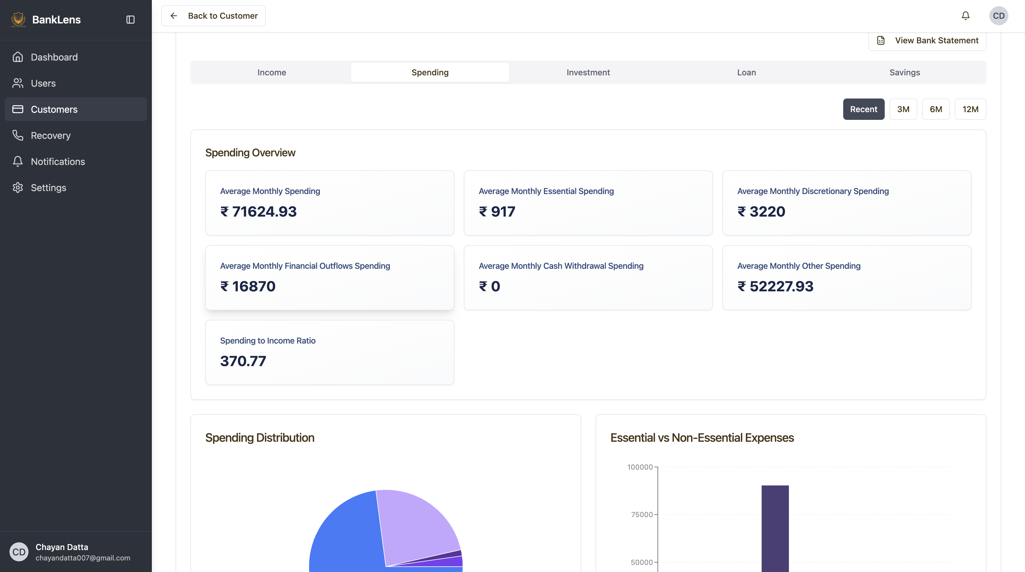Open the Savings tab
The image size is (1025, 572).
[x=904, y=72]
